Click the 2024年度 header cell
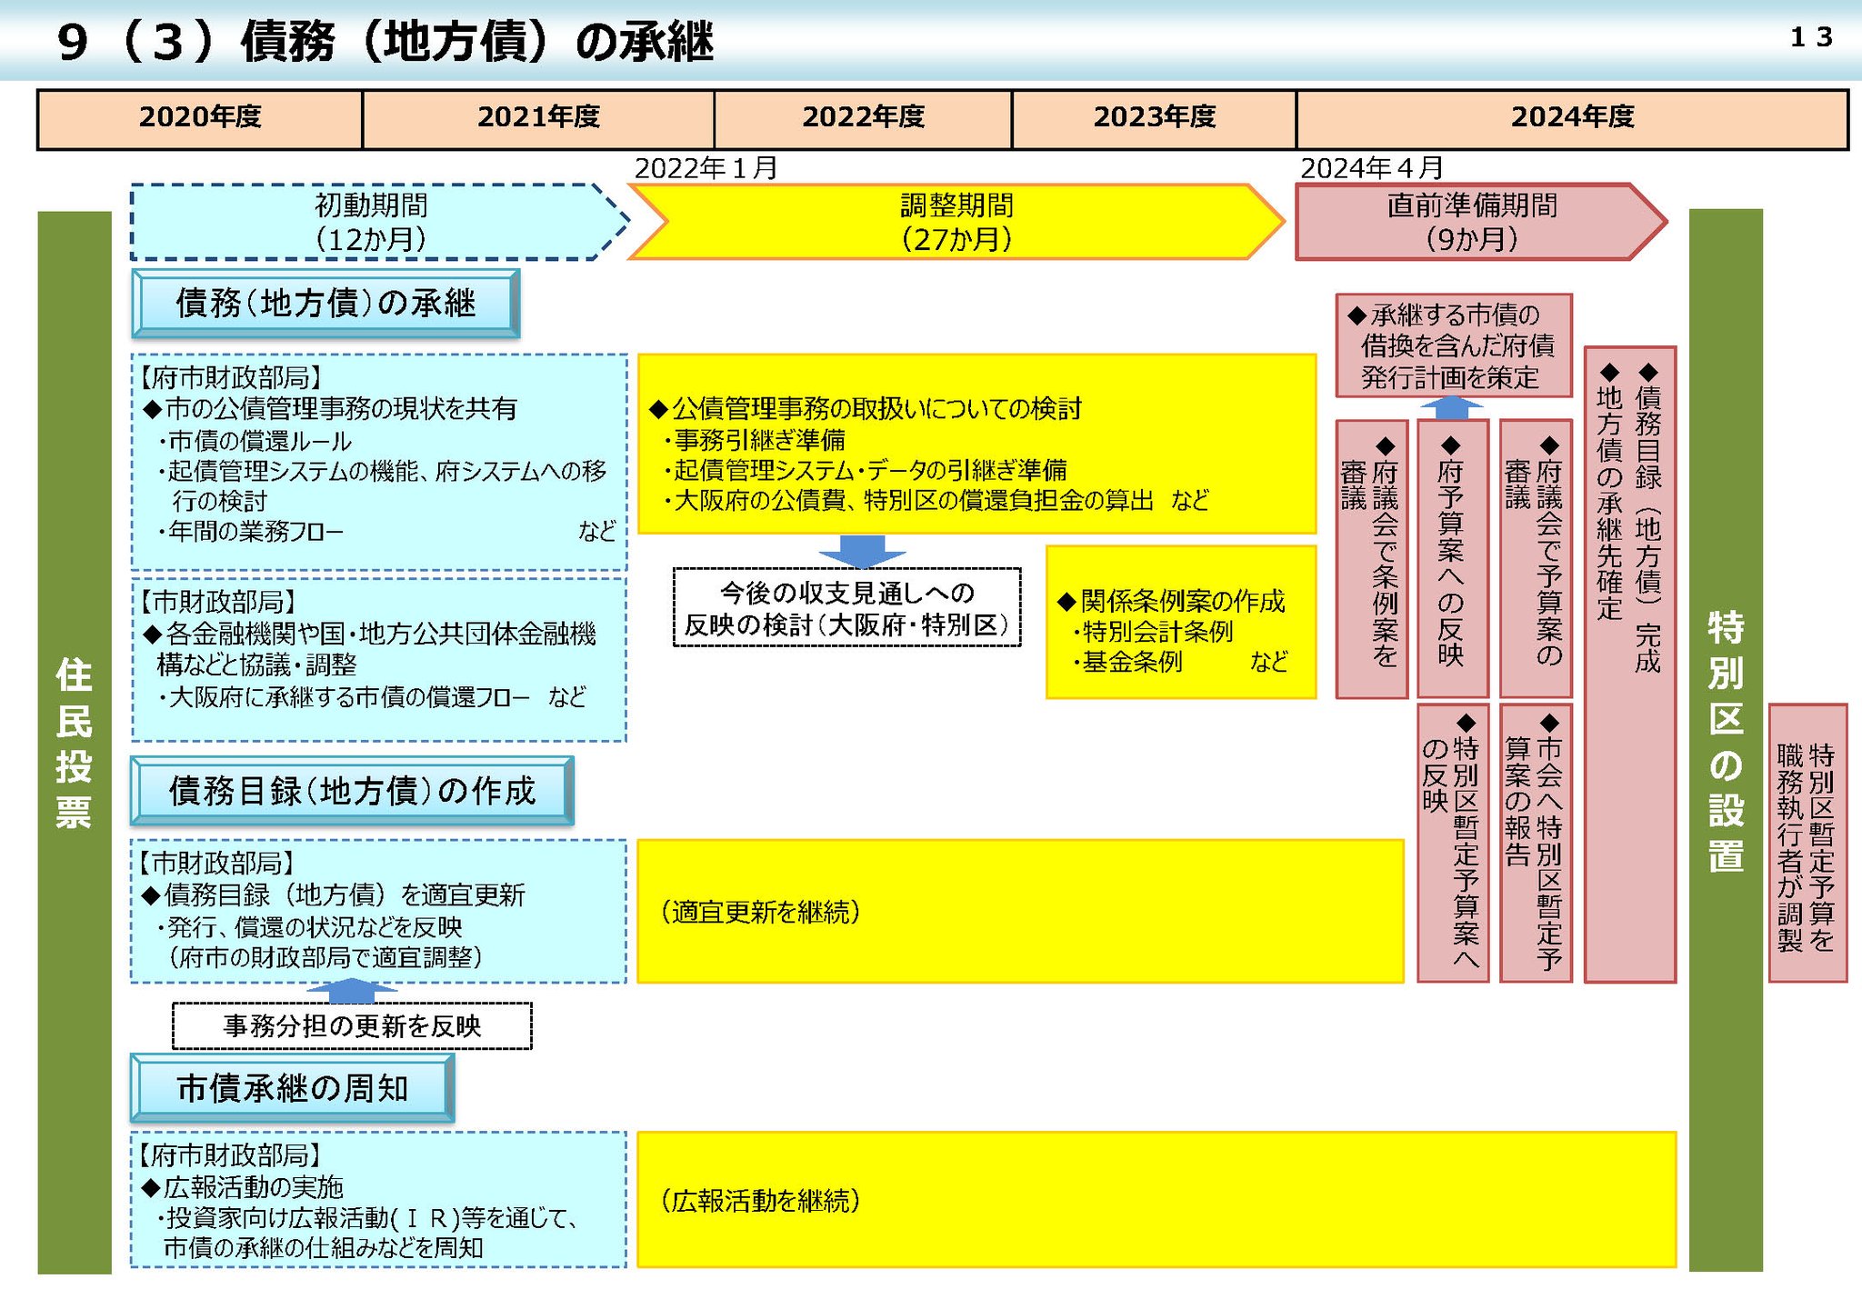1862x1289 pixels. (1572, 118)
